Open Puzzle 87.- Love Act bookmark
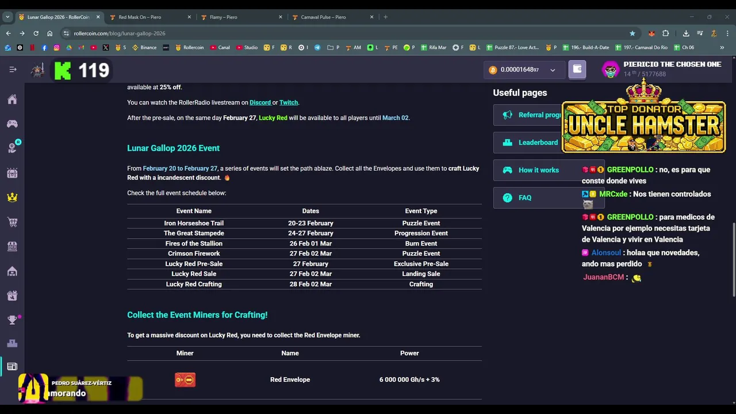 512,48
